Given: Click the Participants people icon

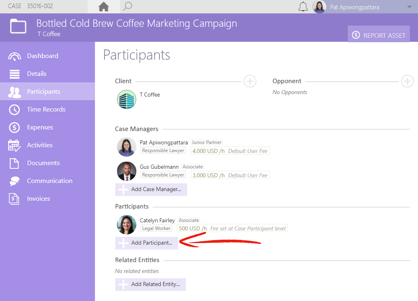Looking at the screenshot, I should 14,92.
